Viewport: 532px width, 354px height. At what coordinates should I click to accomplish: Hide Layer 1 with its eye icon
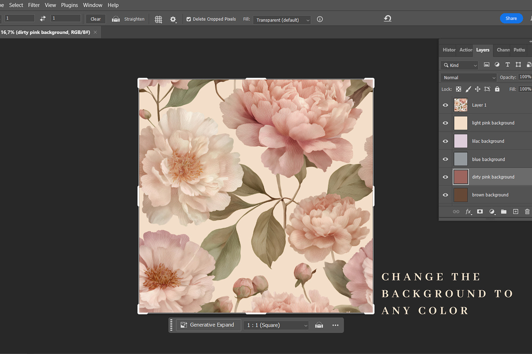[446, 105]
